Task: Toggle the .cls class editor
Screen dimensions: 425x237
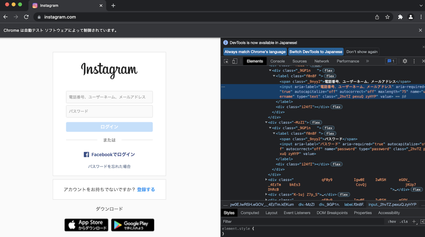Action: (403, 221)
